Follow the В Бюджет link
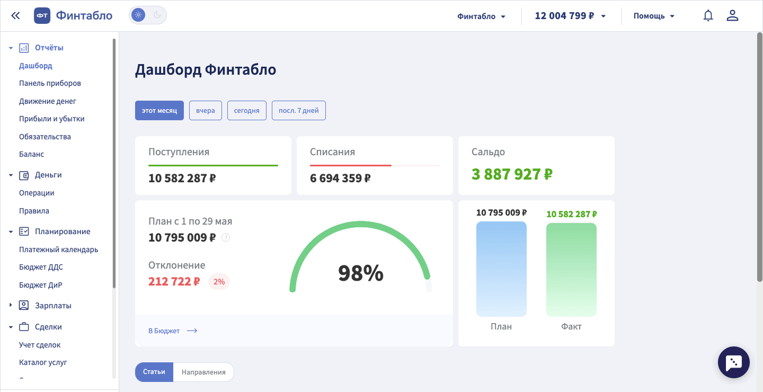The height and width of the screenshot is (392, 763). point(164,331)
